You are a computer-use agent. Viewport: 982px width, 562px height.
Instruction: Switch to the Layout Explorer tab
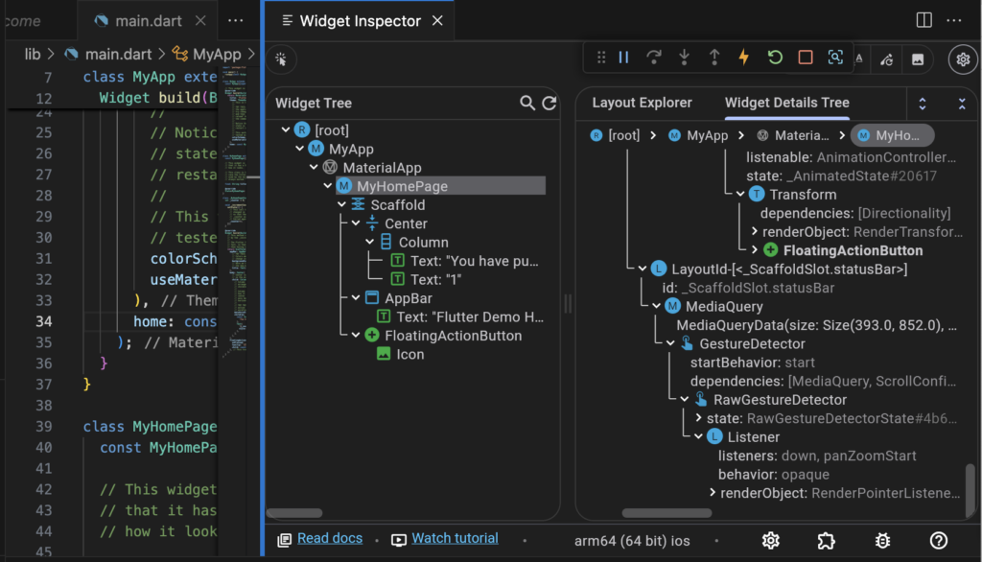642,103
